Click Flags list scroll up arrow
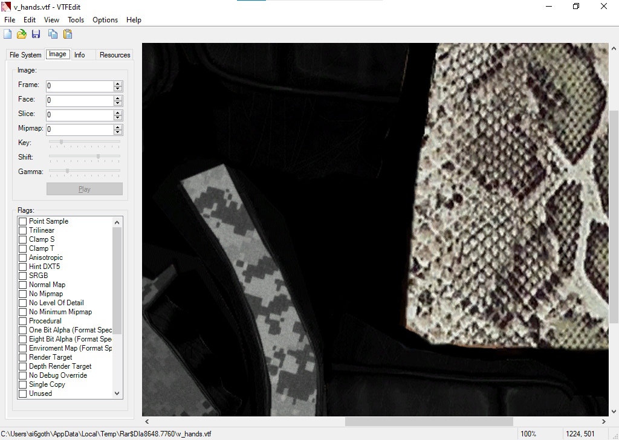Viewport: 619px width, 440px height. [x=117, y=222]
